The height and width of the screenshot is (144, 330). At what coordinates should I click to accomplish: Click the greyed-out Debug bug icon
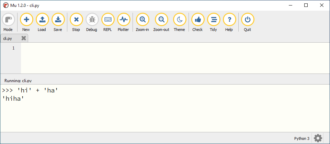pyautogui.click(x=92, y=20)
